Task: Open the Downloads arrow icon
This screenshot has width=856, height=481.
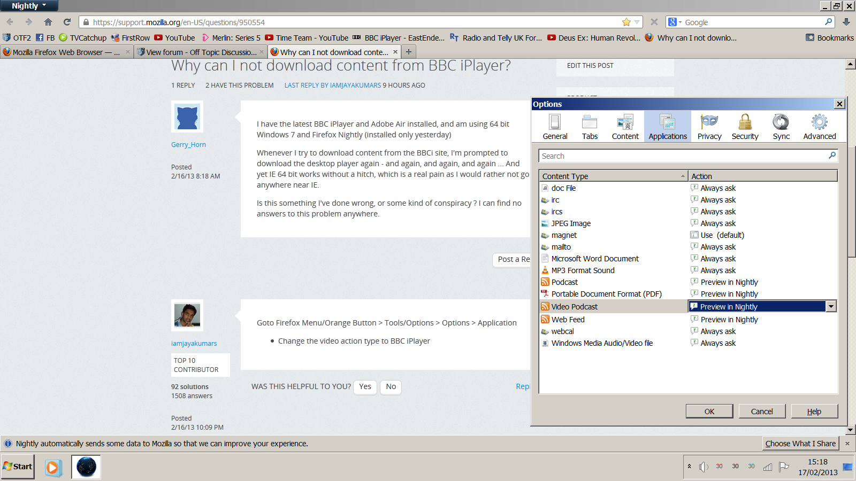Action: pyautogui.click(x=846, y=22)
